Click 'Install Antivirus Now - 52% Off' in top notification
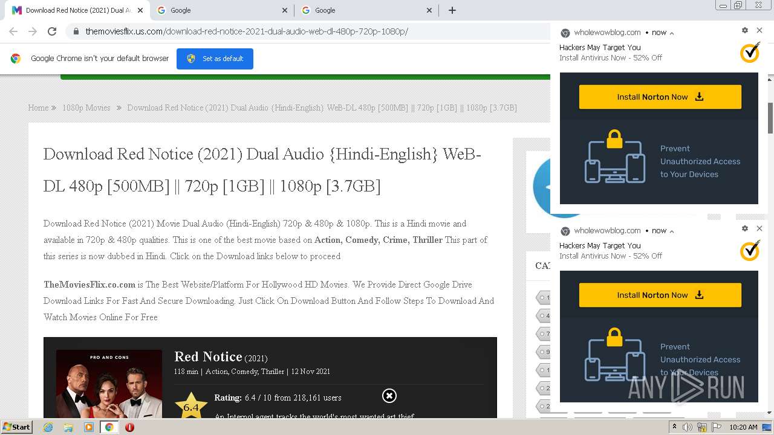Viewport: 774px width, 435px height. pos(611,57)
